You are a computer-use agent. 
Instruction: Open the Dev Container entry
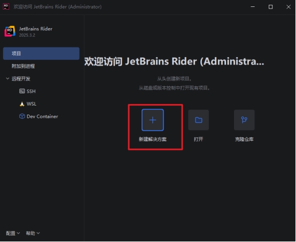click(42, 117)
